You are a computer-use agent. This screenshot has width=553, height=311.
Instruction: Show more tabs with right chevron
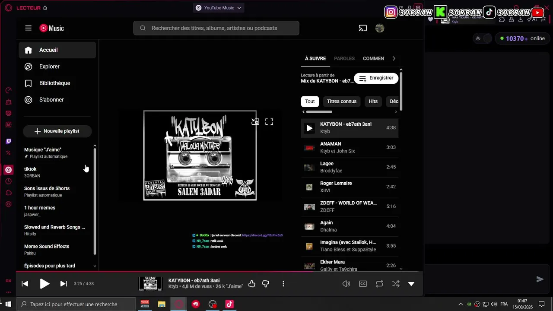394,58
